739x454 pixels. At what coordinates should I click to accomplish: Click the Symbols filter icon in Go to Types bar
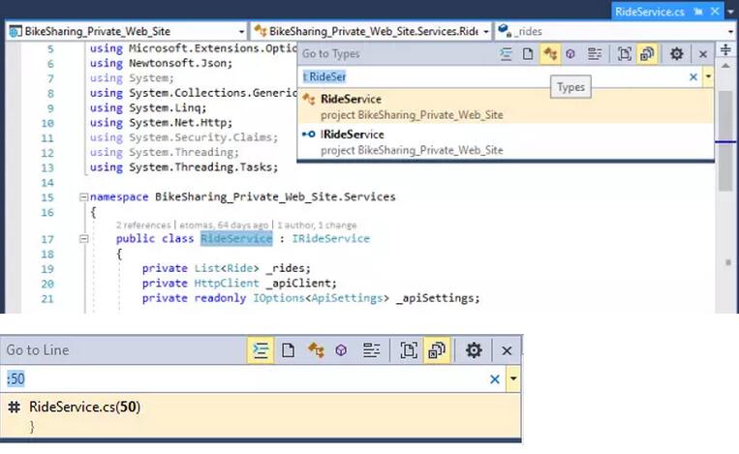(x=595, y=54)
